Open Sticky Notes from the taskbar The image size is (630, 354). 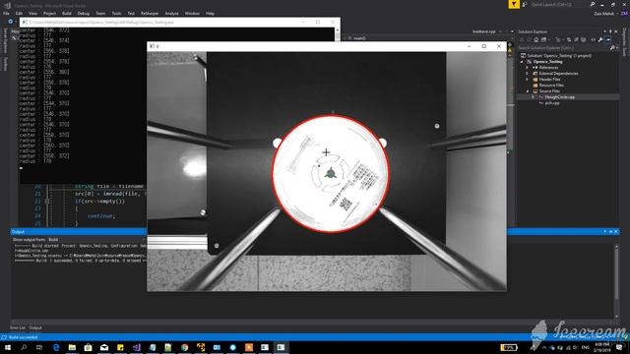(x=120, y=347)
